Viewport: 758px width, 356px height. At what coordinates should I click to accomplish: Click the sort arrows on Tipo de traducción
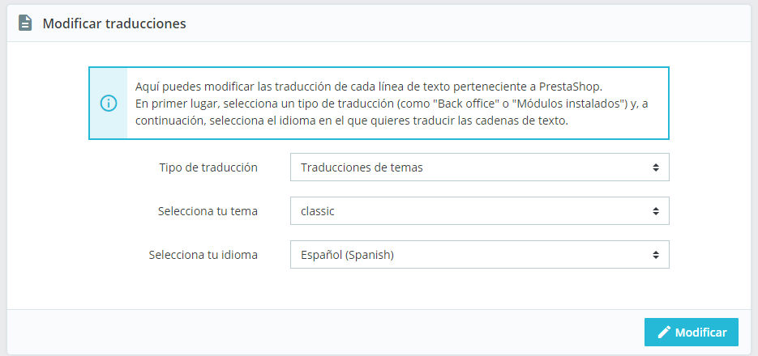655,167
